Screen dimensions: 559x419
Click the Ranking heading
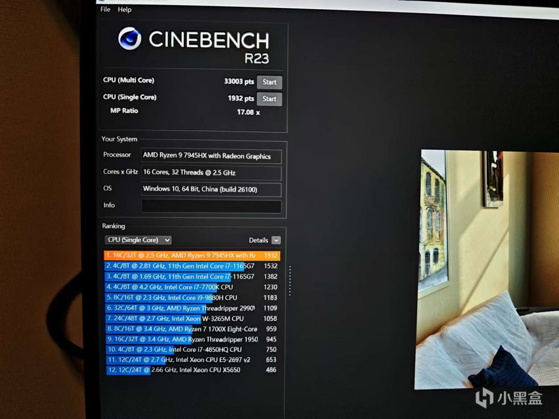(x=114, y=226)
